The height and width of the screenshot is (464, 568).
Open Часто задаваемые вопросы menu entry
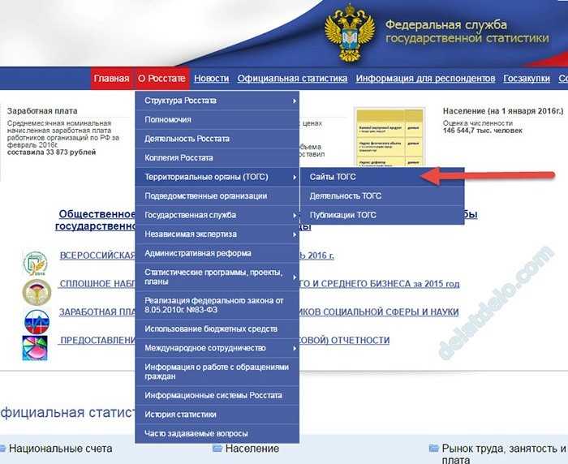[217, 433]
